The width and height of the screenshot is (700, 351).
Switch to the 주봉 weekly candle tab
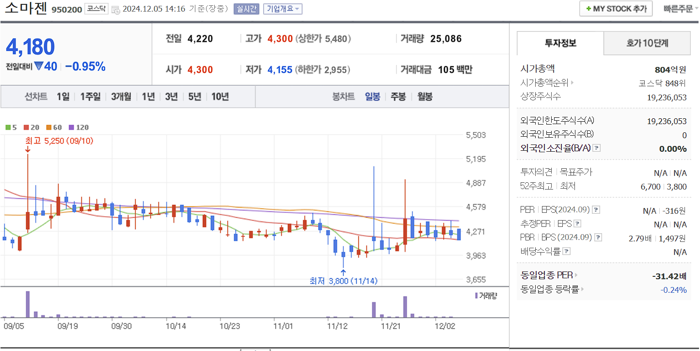pos(398,96)
